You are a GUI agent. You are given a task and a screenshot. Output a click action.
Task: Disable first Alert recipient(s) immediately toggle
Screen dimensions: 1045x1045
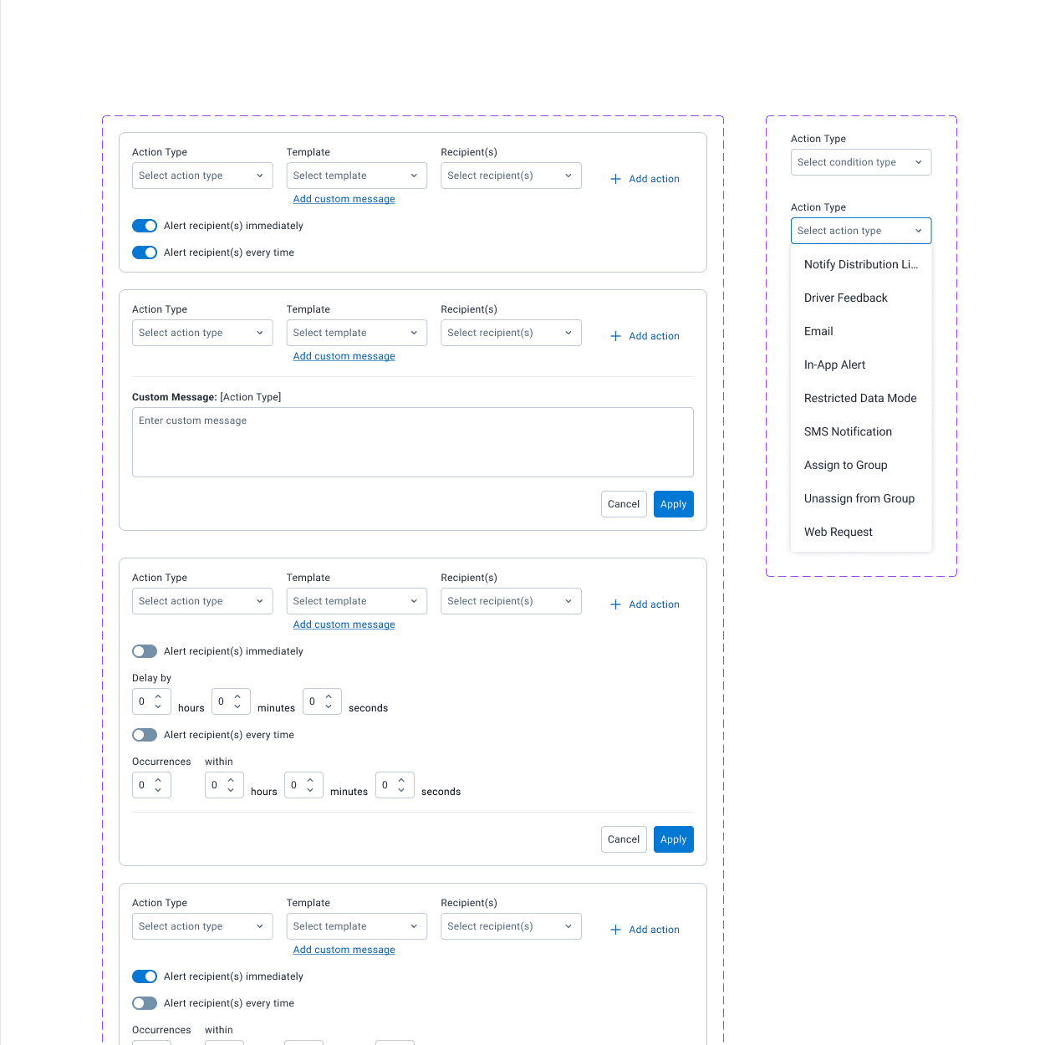[x=145, y=226]
